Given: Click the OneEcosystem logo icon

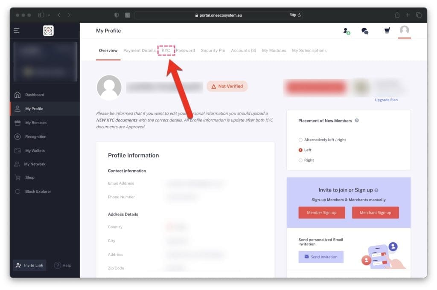Looking at the screenshot, I should coord(48,31).
